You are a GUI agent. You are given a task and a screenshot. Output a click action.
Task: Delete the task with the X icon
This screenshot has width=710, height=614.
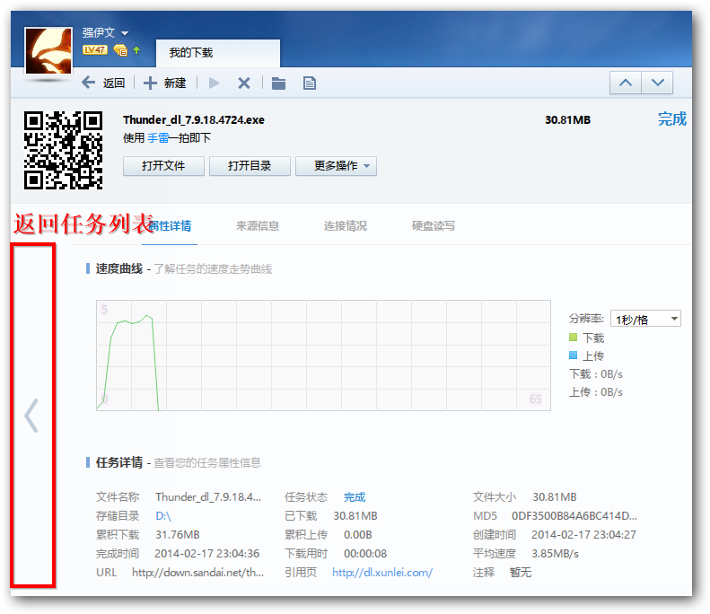point(244,83)
